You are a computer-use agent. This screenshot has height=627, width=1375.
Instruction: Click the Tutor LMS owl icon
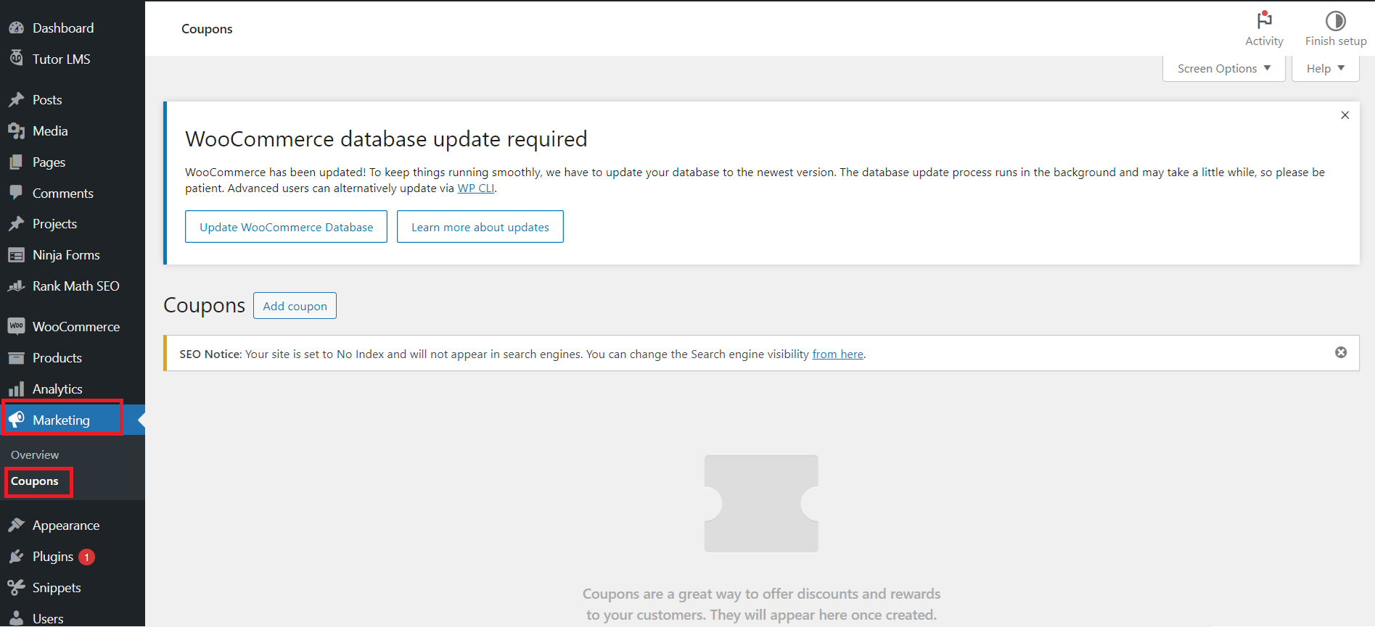tap(16, 59)
